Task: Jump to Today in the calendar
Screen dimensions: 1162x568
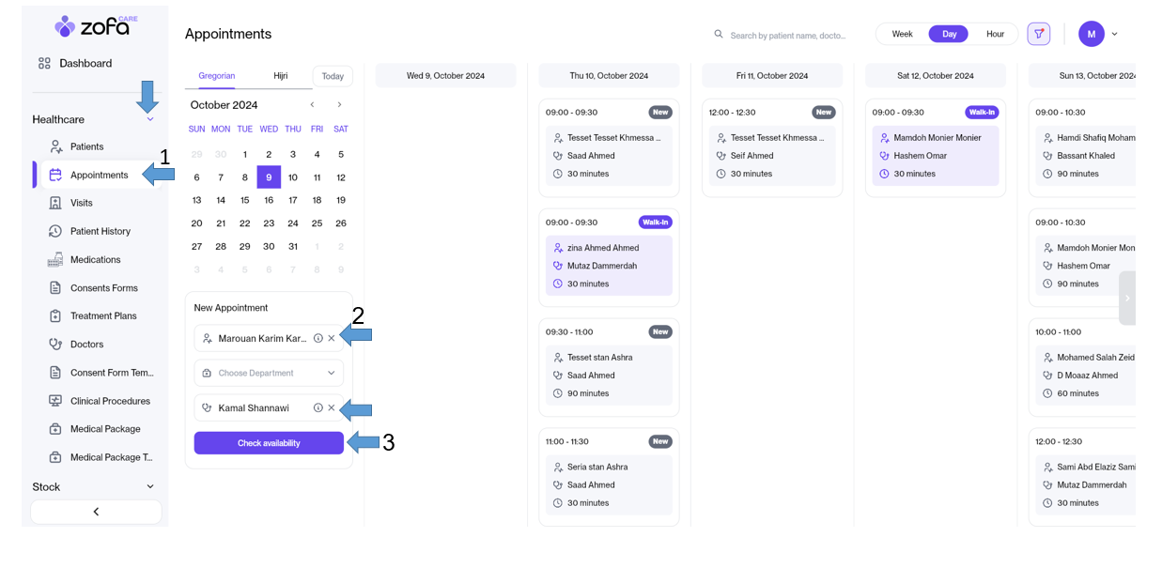Action: tap(333, 76)
